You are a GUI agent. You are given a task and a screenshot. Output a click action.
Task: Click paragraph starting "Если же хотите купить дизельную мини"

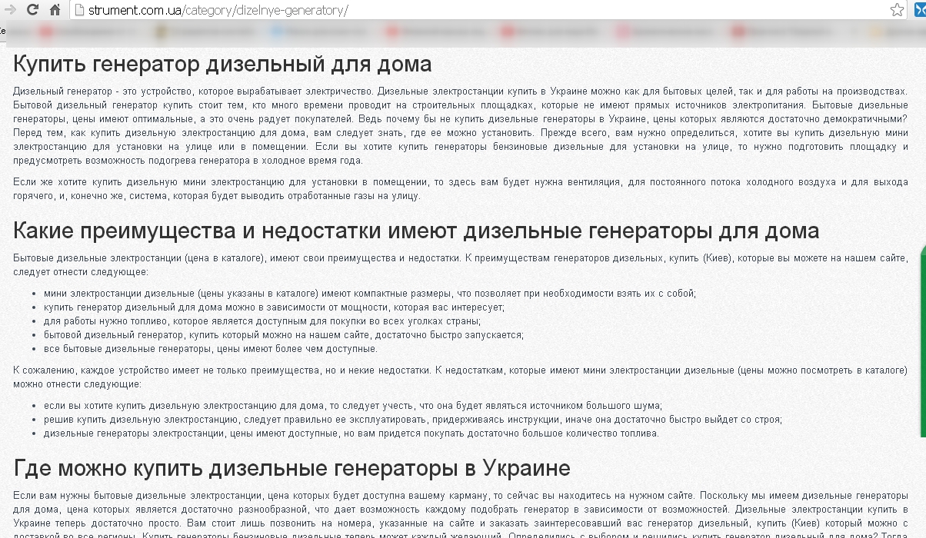tap(460, 189)
